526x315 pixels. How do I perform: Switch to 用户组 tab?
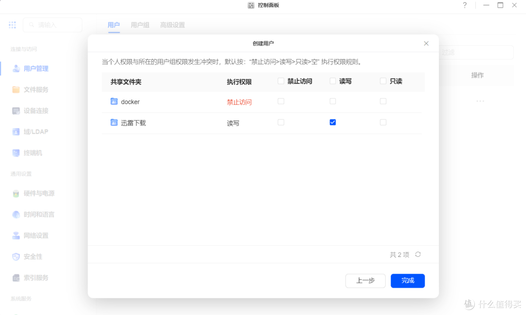coord(140,25)
